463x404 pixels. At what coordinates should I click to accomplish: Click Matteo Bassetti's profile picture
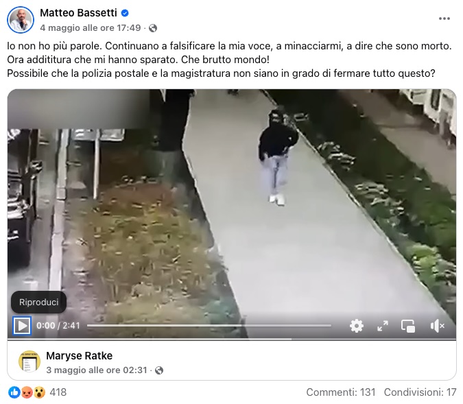pos(21,20)
